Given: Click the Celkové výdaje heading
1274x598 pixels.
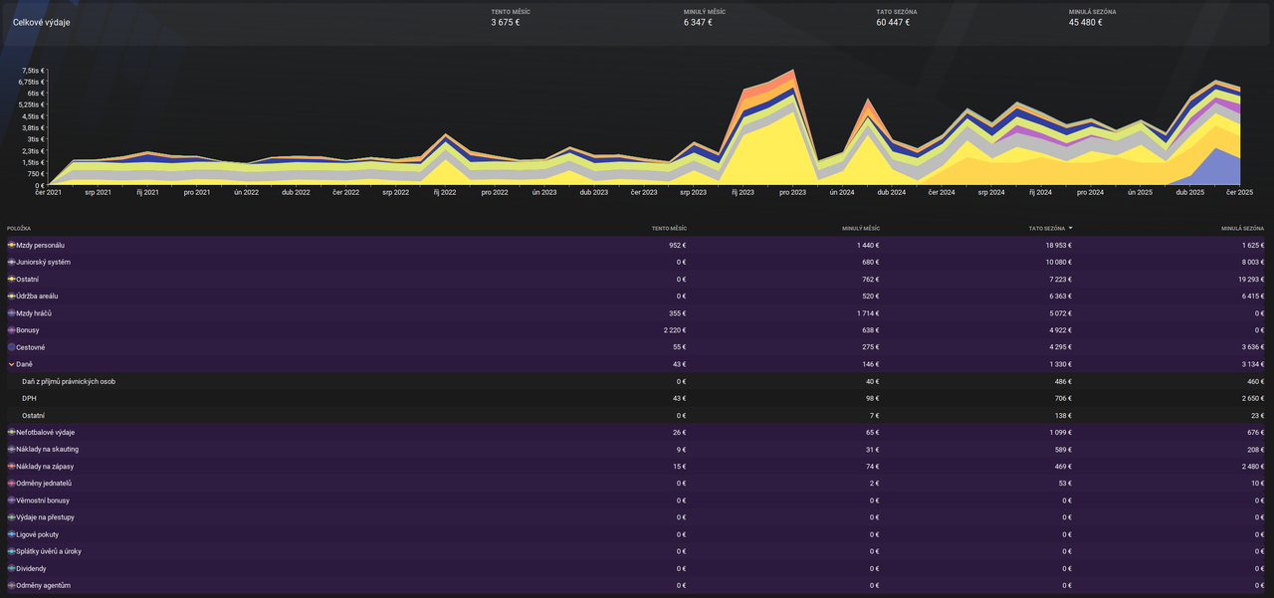Looking at the screenshot, I should click(42, 22).
